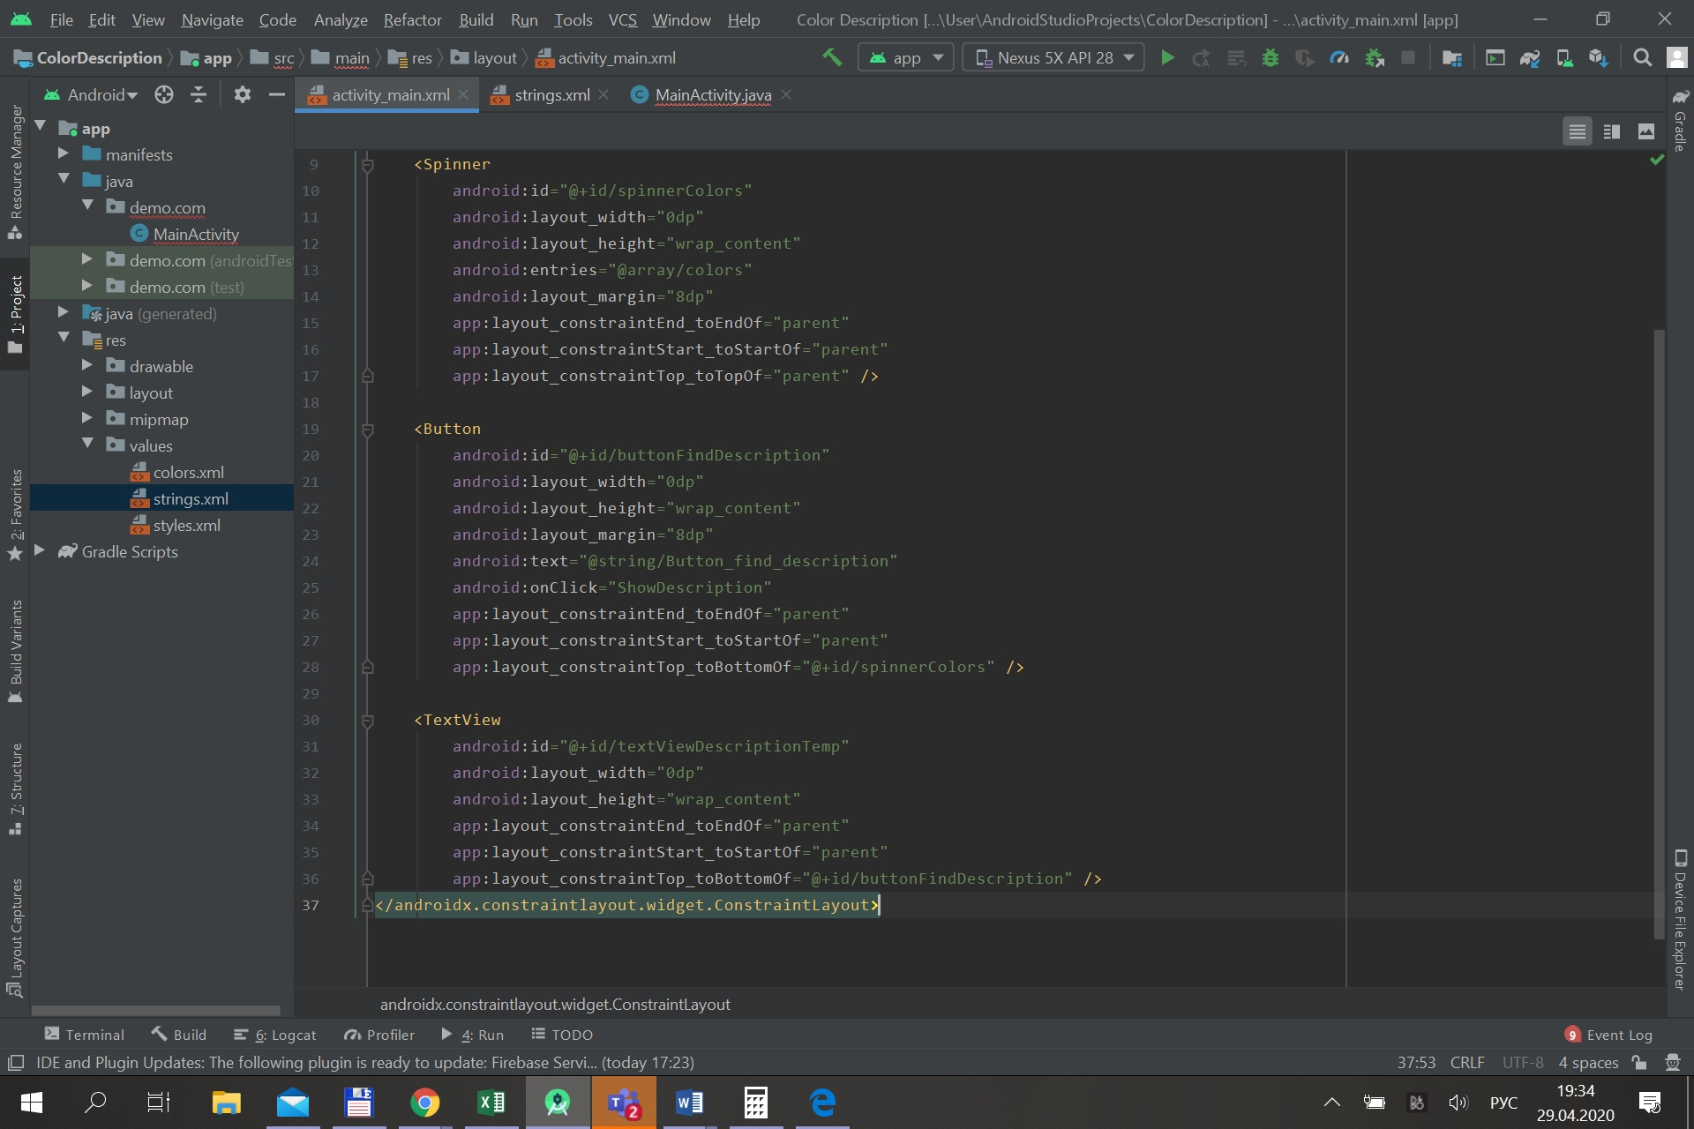Fold the Spinner tag at line 9
Screen dimensions: 1694x1129
coord(368,164)
